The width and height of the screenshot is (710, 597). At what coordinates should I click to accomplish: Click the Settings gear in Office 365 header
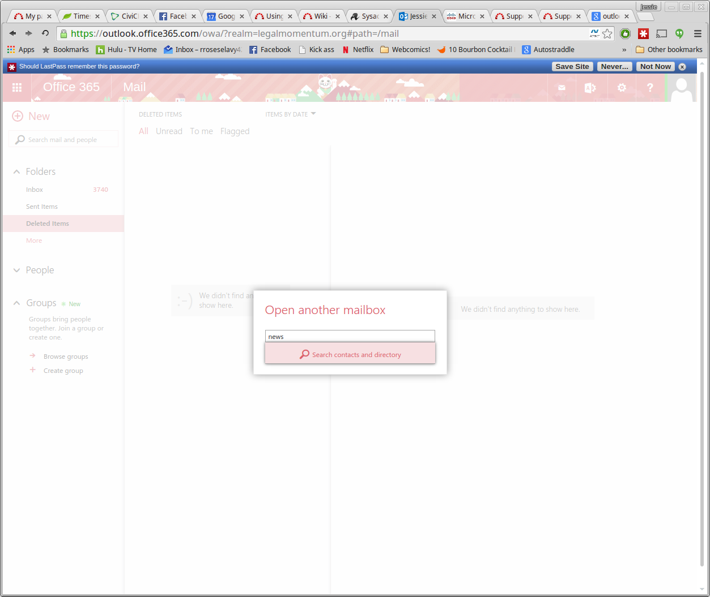coord(622,88)
